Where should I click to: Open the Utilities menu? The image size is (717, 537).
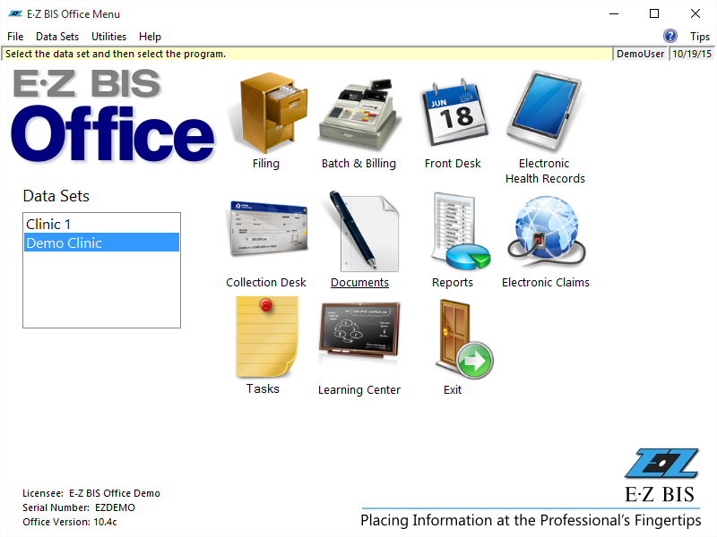[x=108, y=37]
